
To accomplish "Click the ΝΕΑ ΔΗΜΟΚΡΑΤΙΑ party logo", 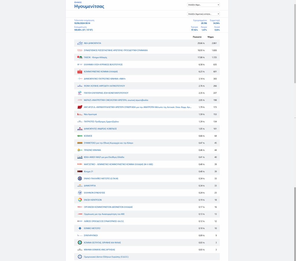I will 80,43.
